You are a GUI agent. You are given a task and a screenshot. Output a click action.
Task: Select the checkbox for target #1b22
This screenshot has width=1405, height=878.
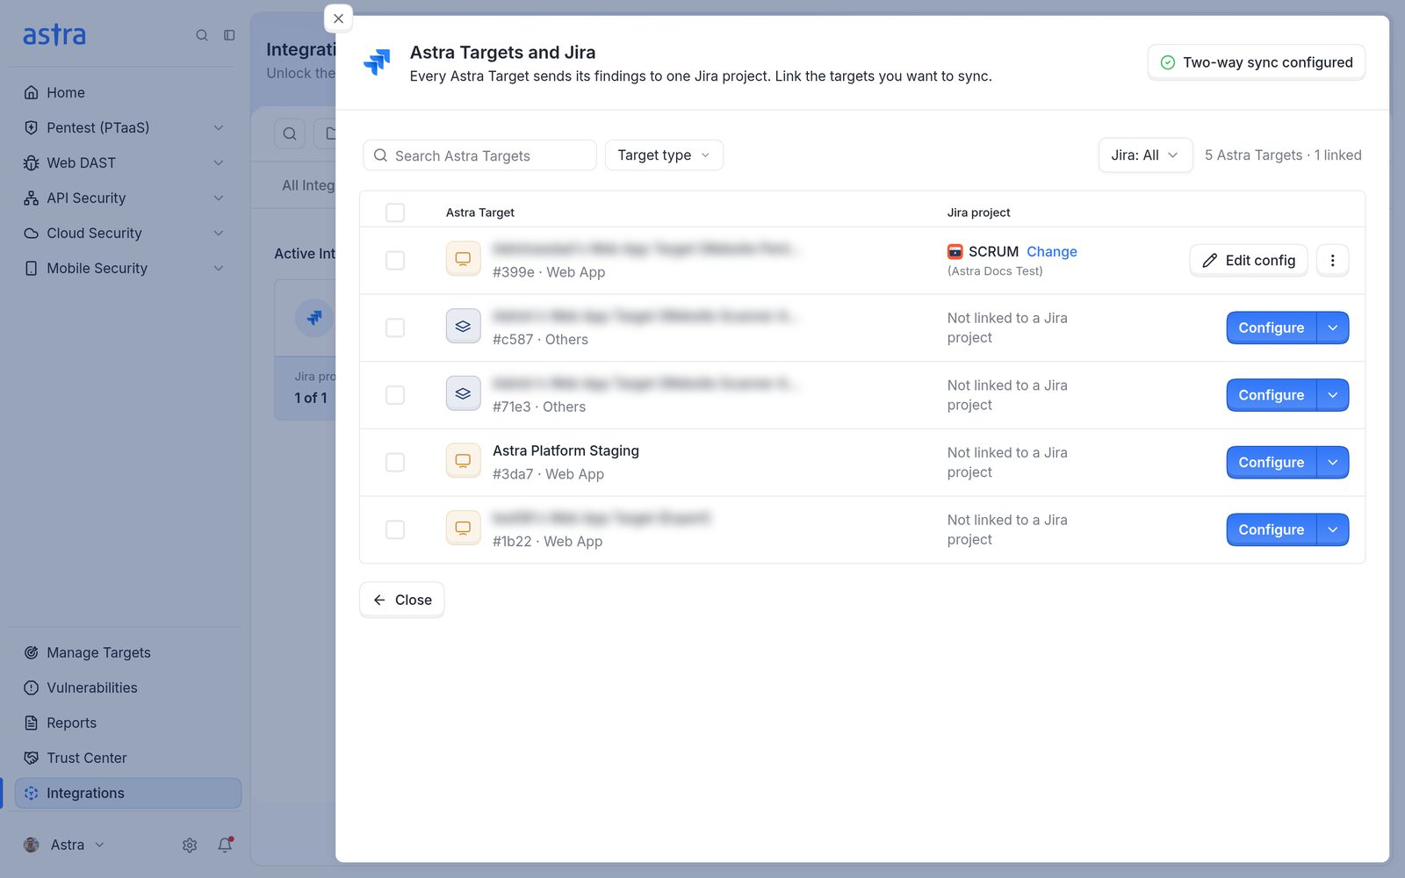(395, 529)
